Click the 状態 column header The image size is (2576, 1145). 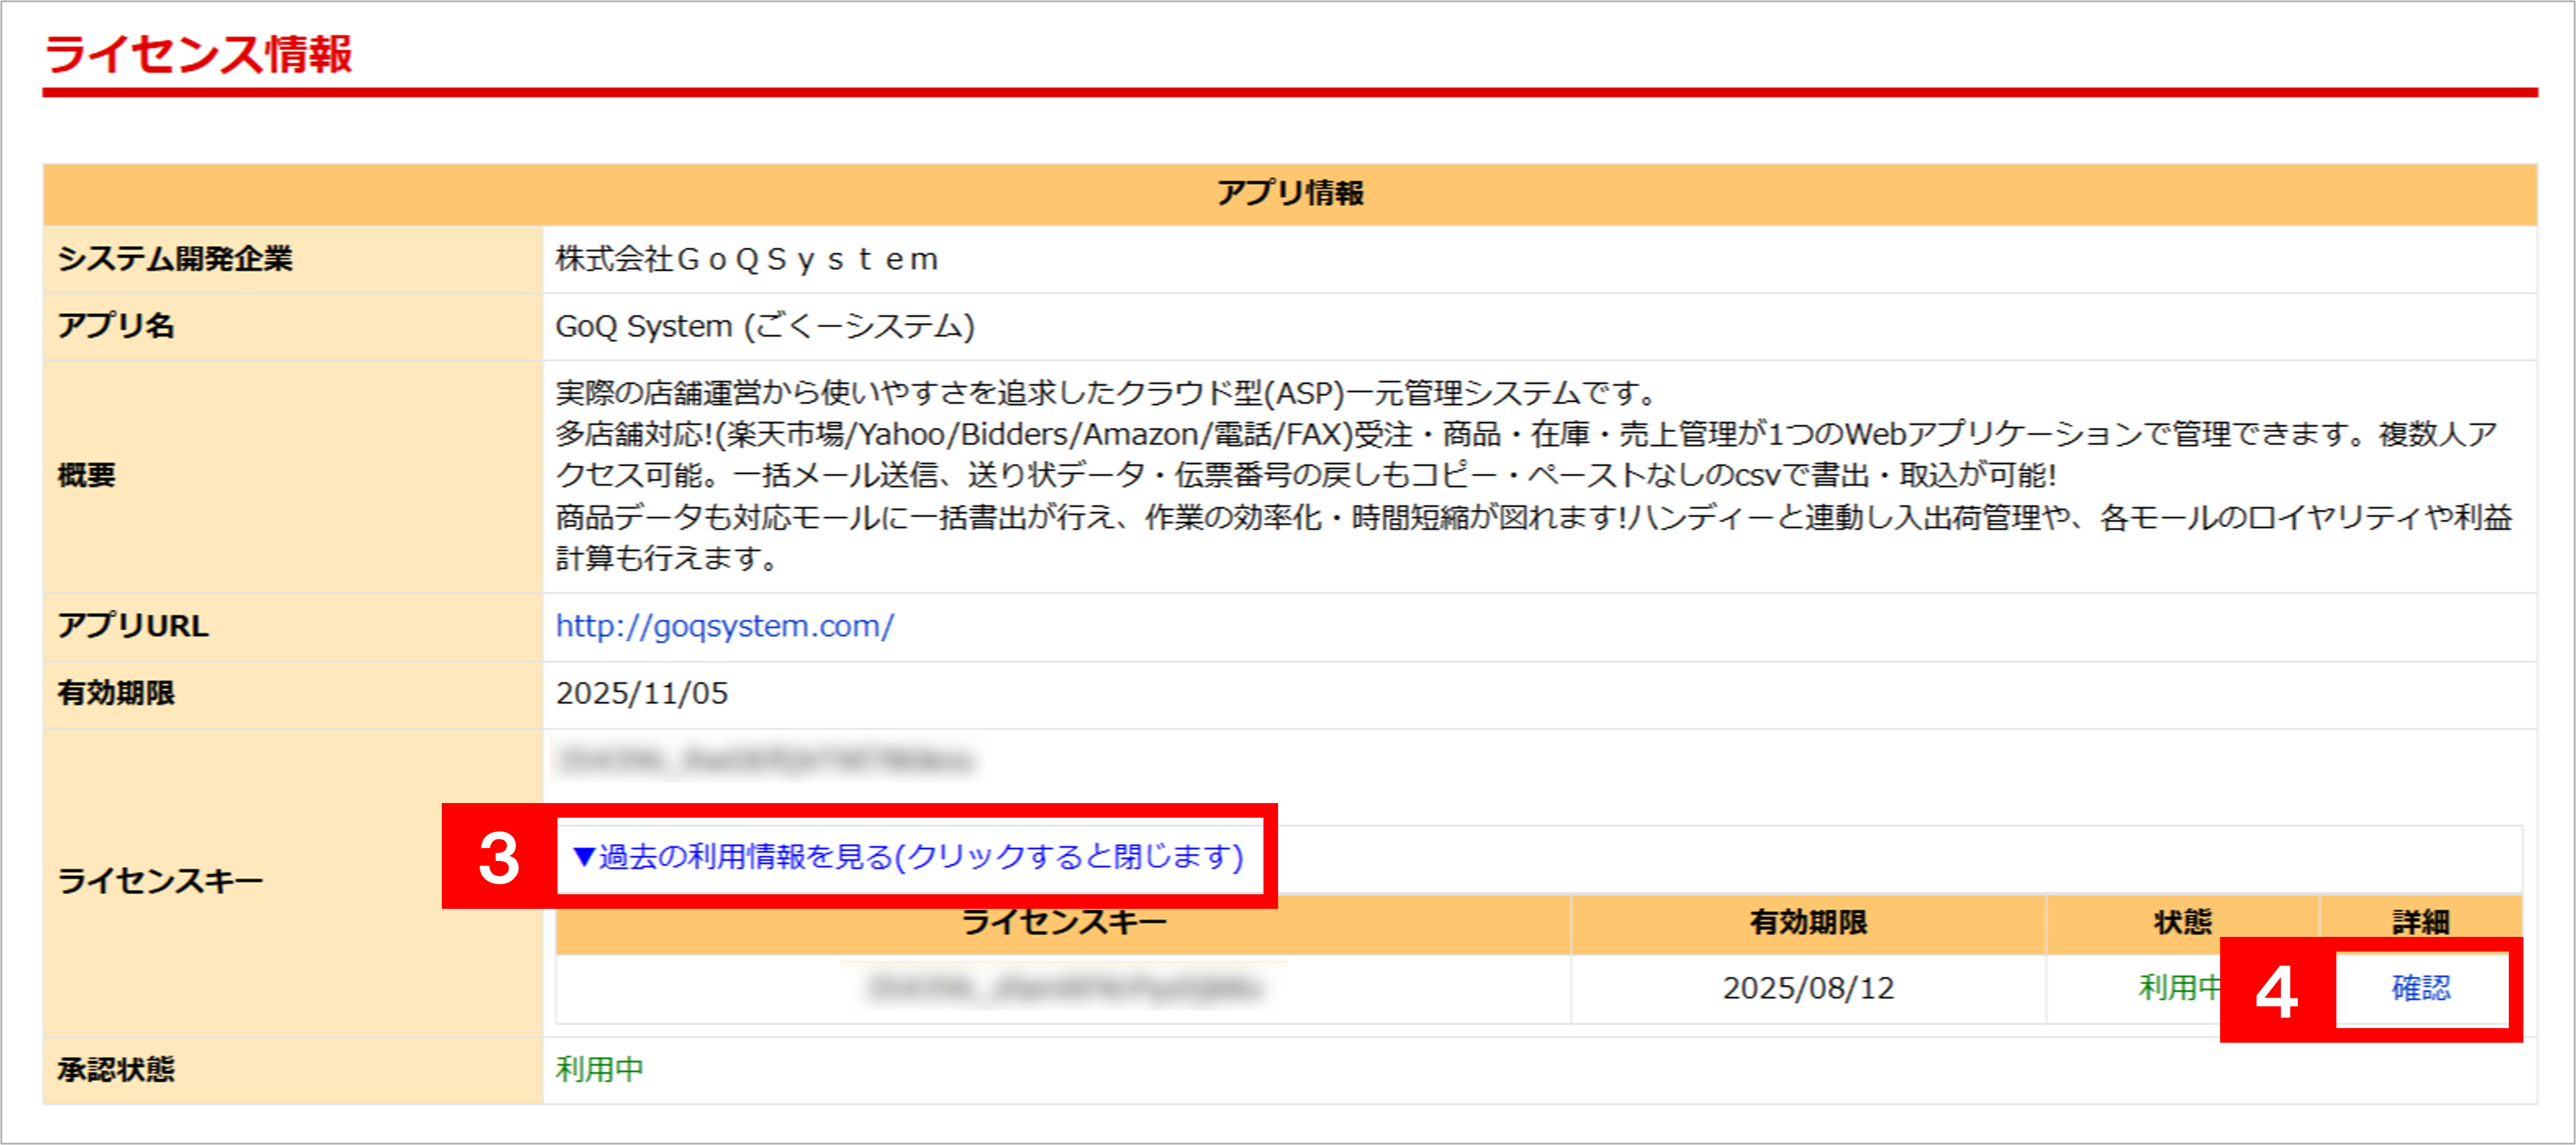[x=2182, y=922]
